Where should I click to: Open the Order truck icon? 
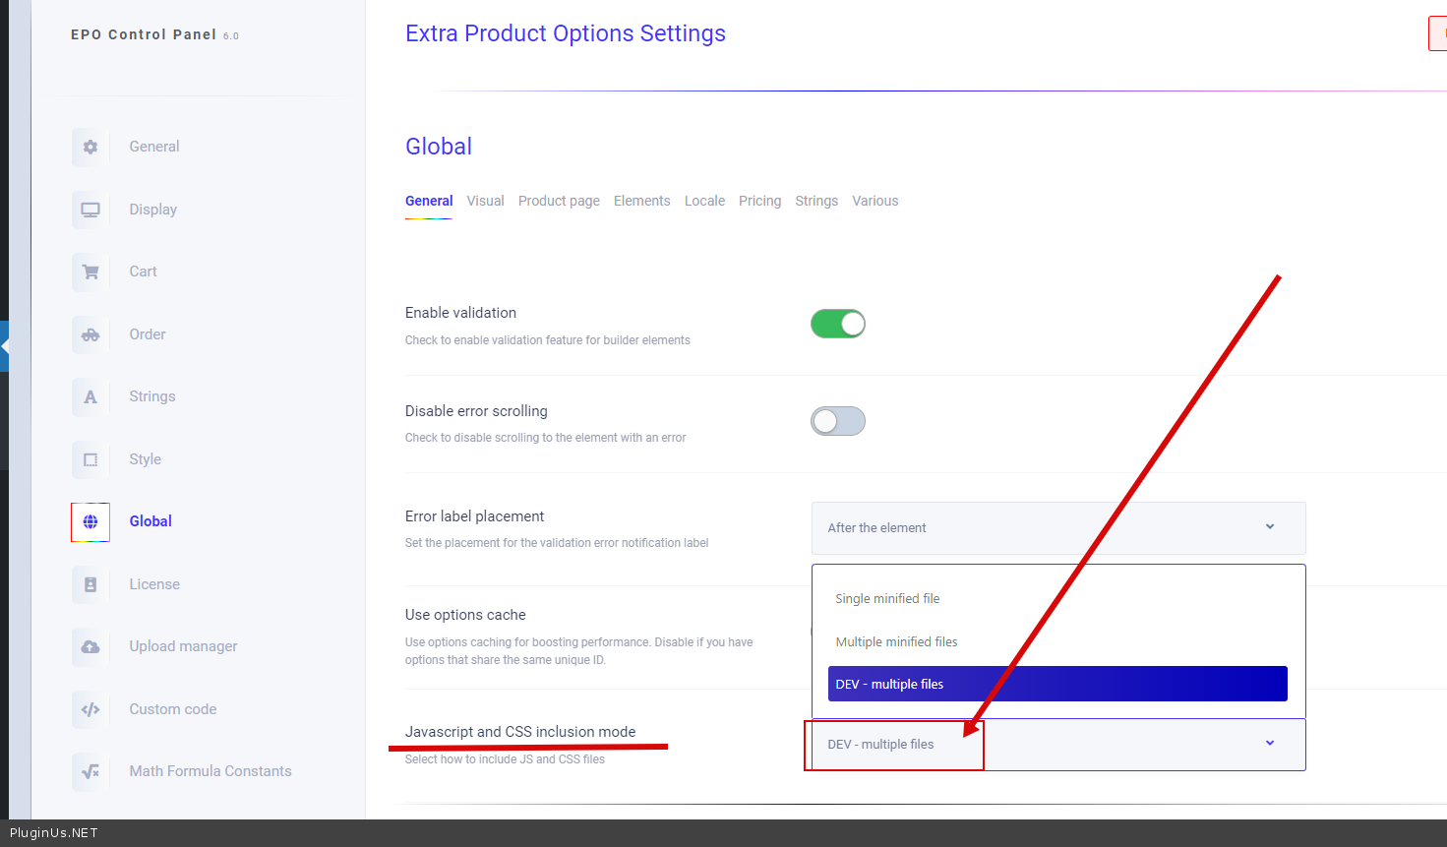click(x=90, y=334)
